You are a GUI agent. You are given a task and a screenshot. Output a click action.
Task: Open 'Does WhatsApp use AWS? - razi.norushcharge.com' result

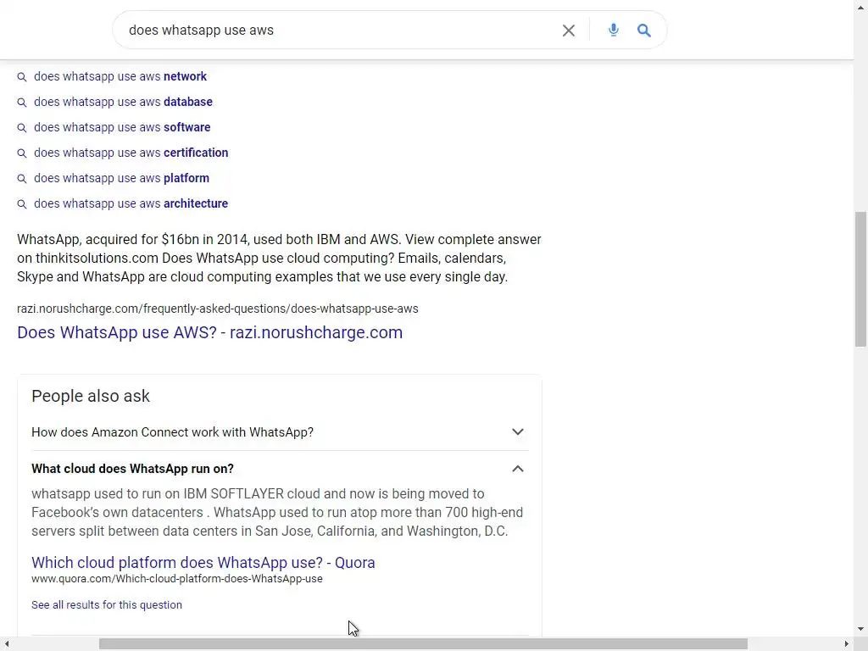pyautogui.click(x=210, y=332)
